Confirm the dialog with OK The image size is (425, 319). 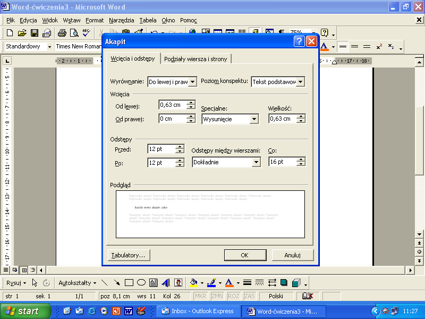coord(244,255)
